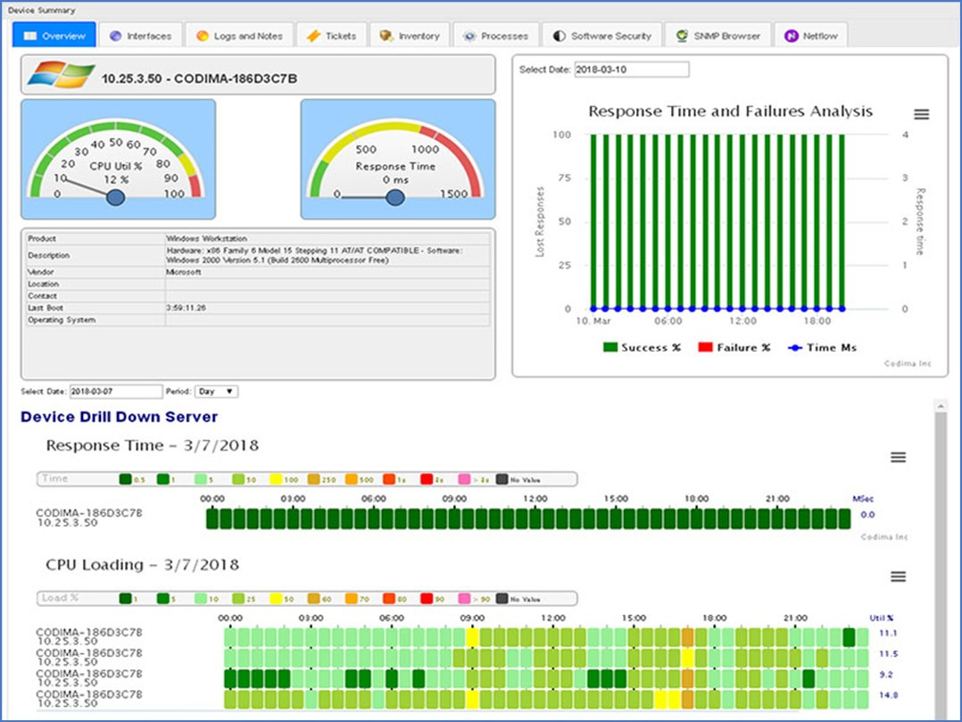Select the pink > 90 load swatch
This screenshot has height=722, width=962.
[464, 599]
